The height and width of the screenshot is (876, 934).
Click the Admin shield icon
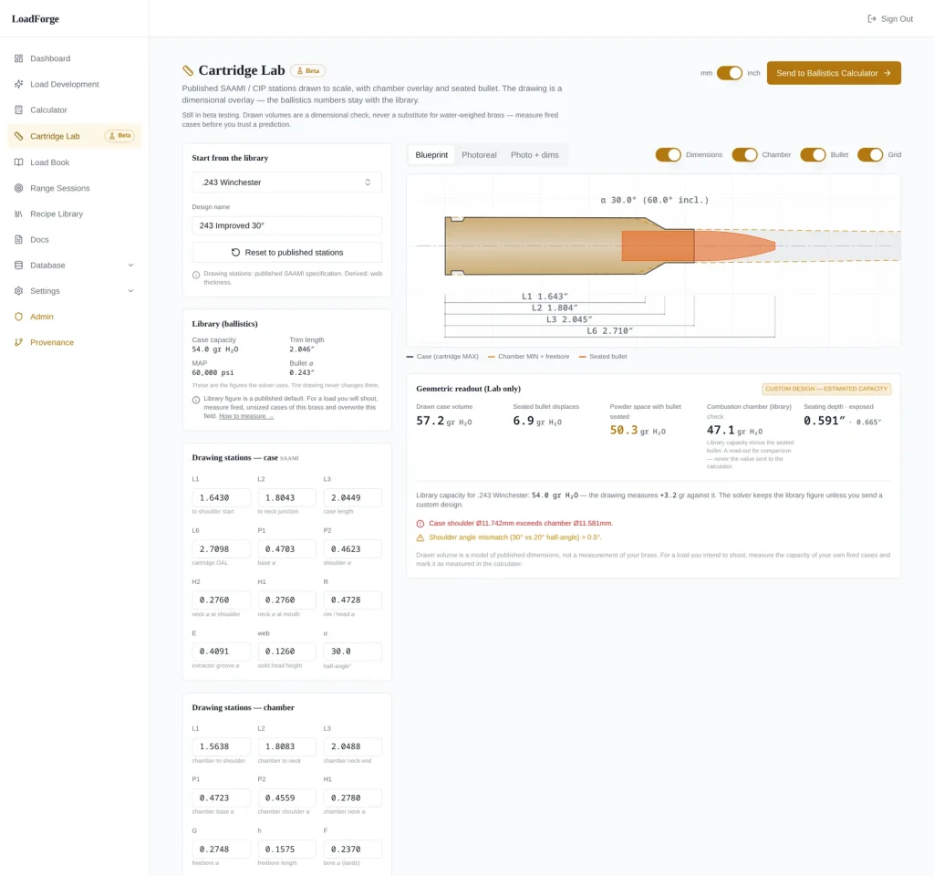click(18, 317)
